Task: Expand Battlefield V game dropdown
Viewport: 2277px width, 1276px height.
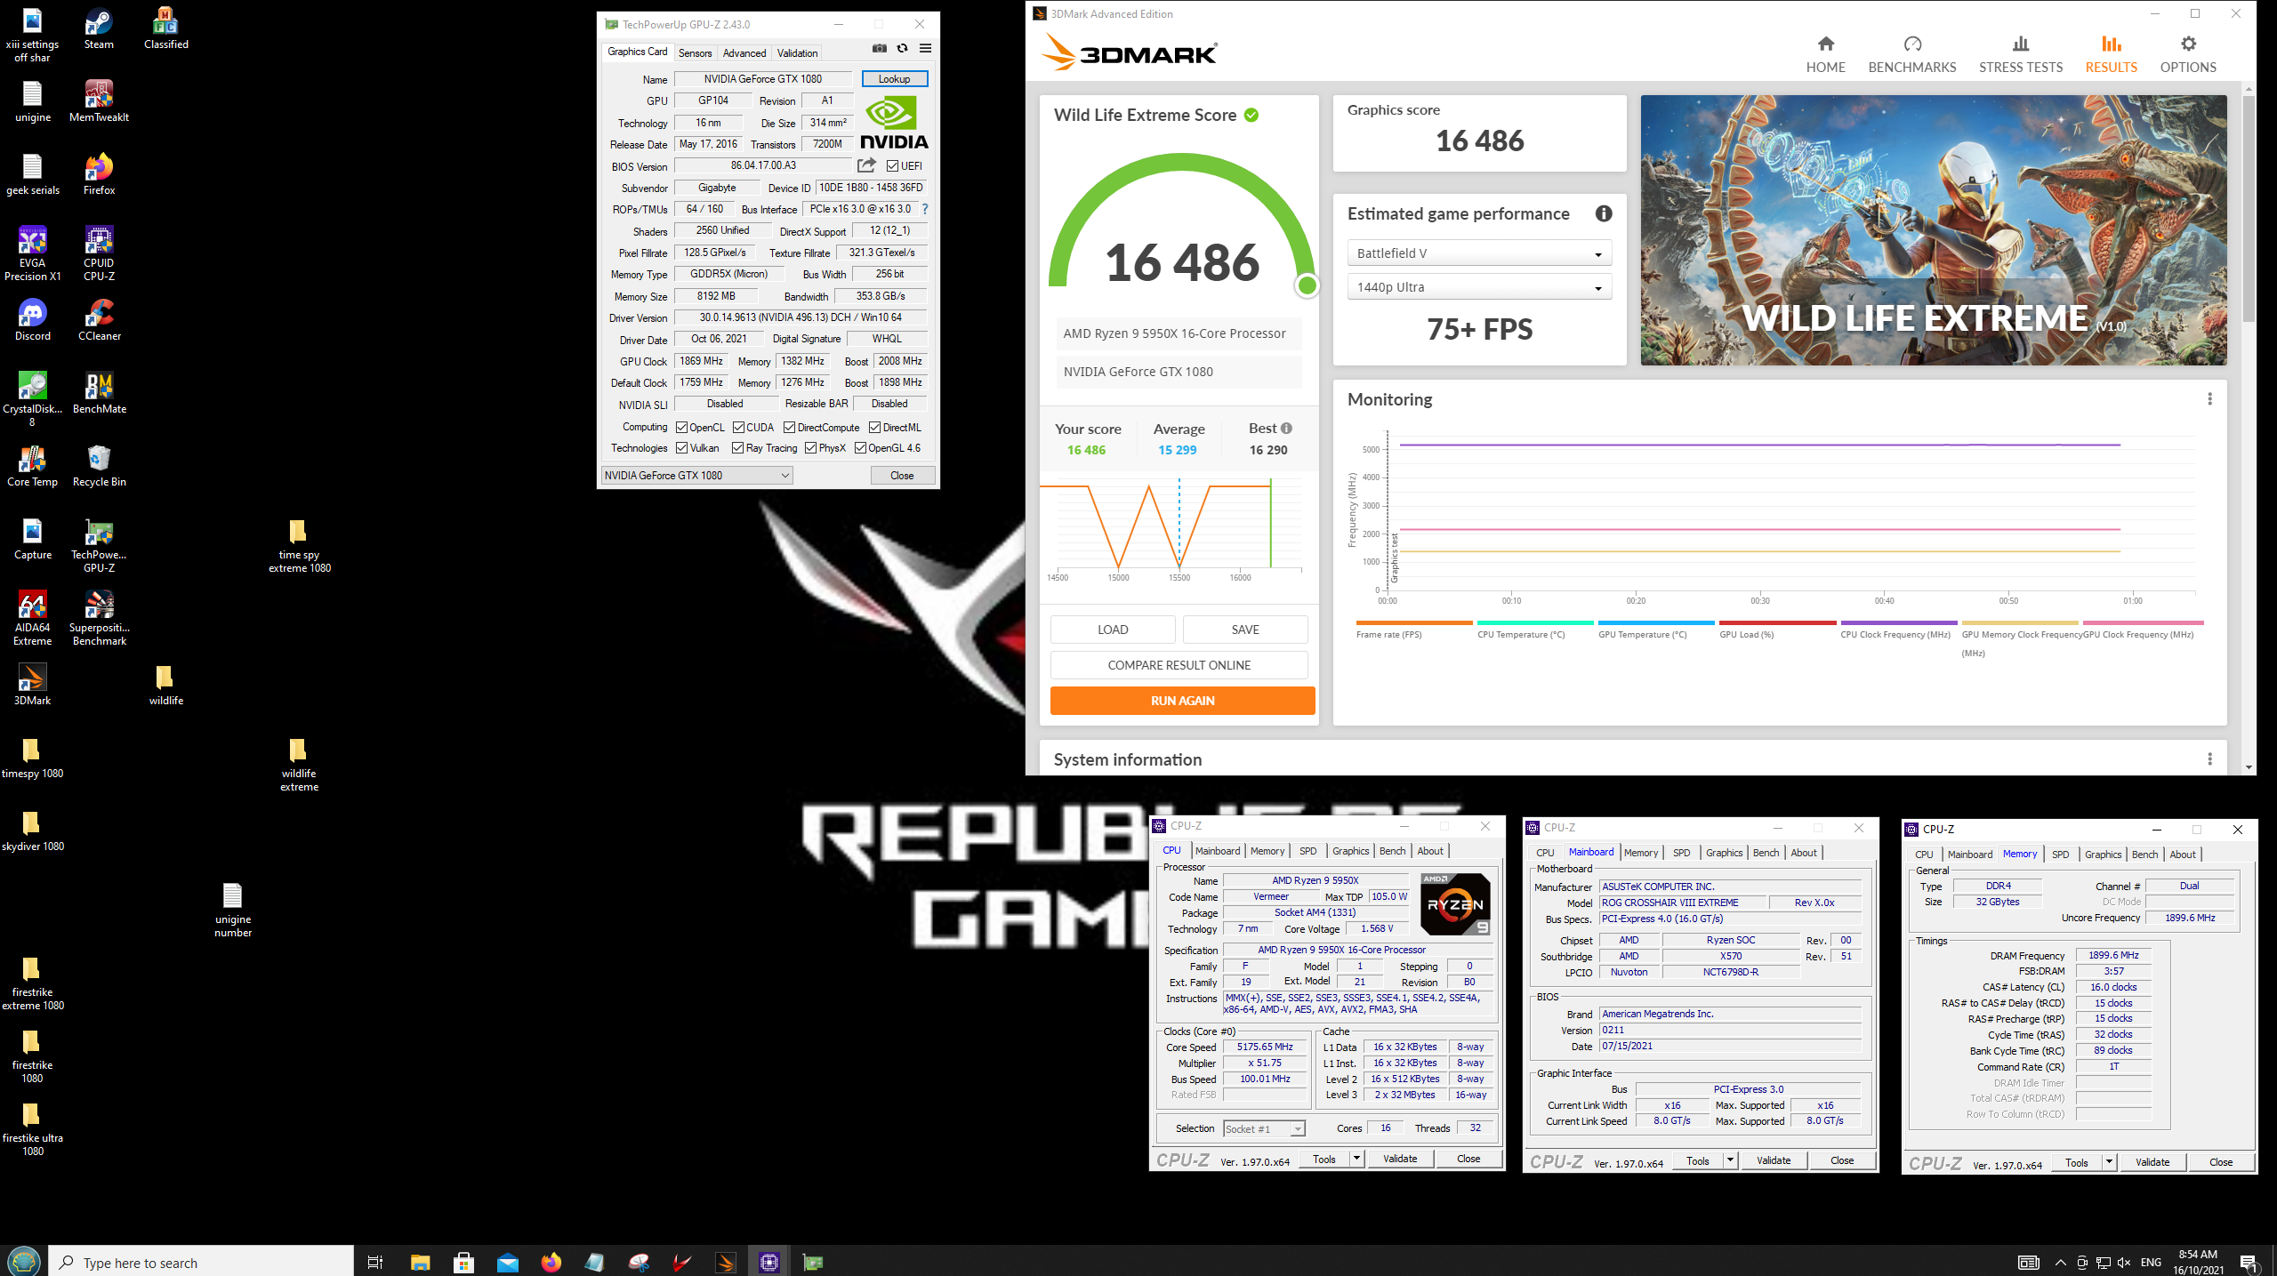Action: 1479,253
